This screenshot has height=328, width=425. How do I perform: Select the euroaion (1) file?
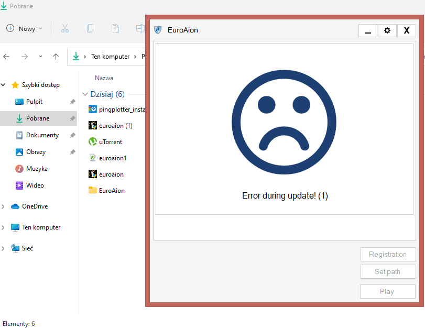[115, 126]
